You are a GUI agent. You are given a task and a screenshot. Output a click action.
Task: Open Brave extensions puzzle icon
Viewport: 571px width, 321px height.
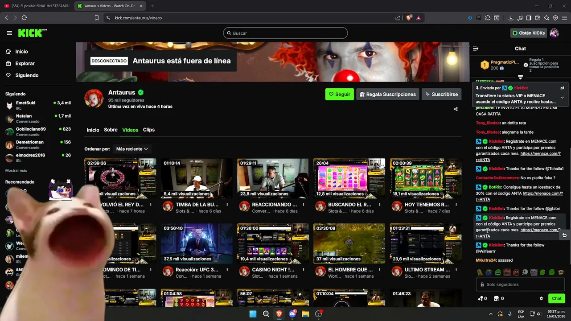tap(488, 18)
